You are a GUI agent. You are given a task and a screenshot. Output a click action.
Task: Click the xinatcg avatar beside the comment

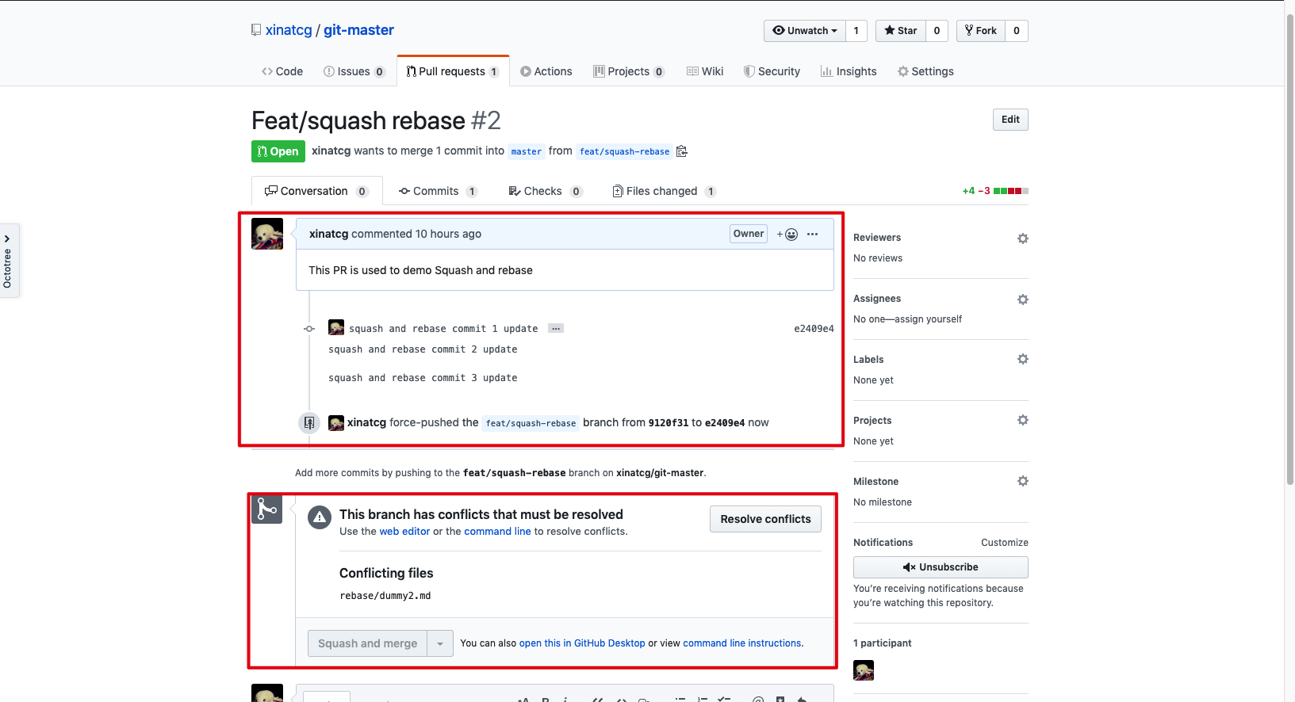(267, 234)
